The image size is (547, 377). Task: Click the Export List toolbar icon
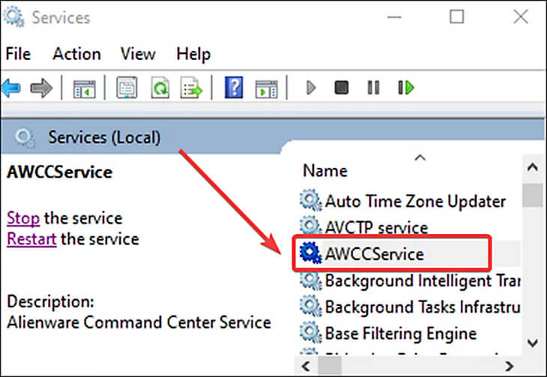point(191,87)
